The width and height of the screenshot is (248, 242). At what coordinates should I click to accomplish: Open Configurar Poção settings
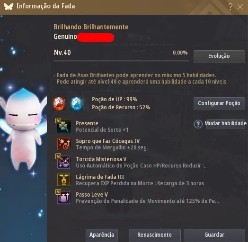219,104
